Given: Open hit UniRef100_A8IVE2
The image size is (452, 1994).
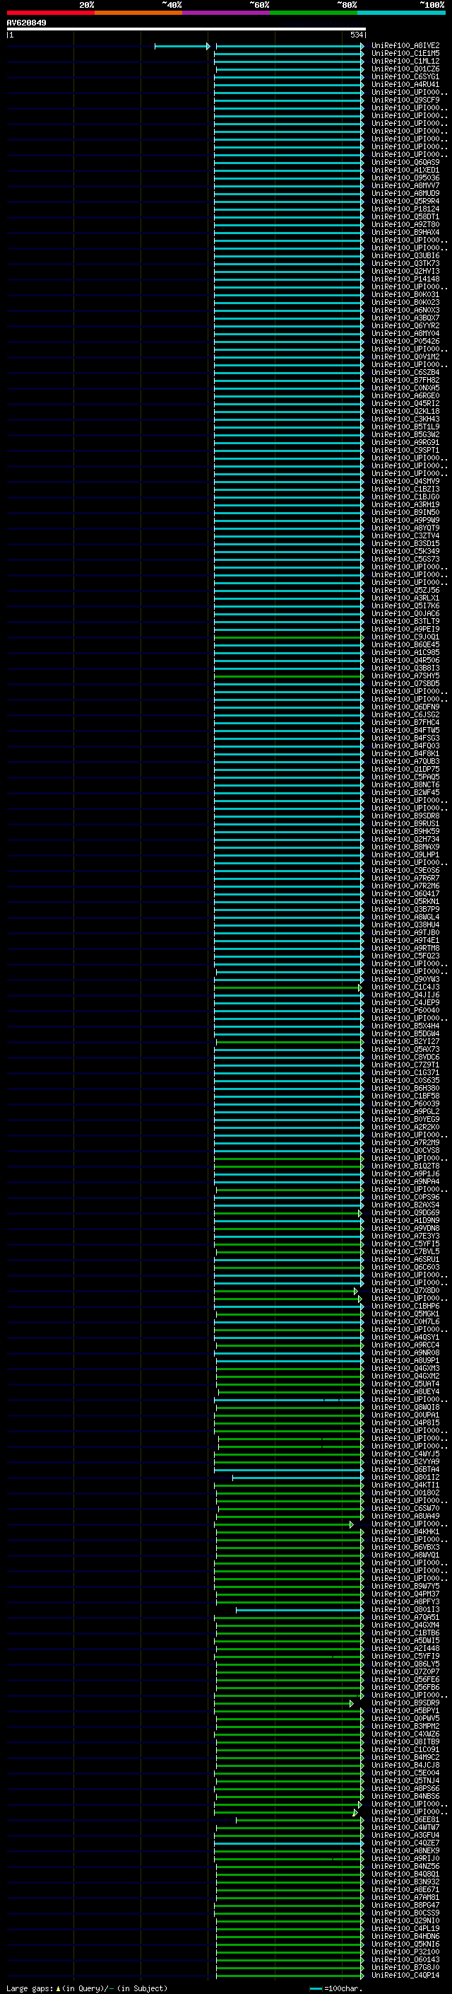Looking at the screenshot, I should coord(405,47).
